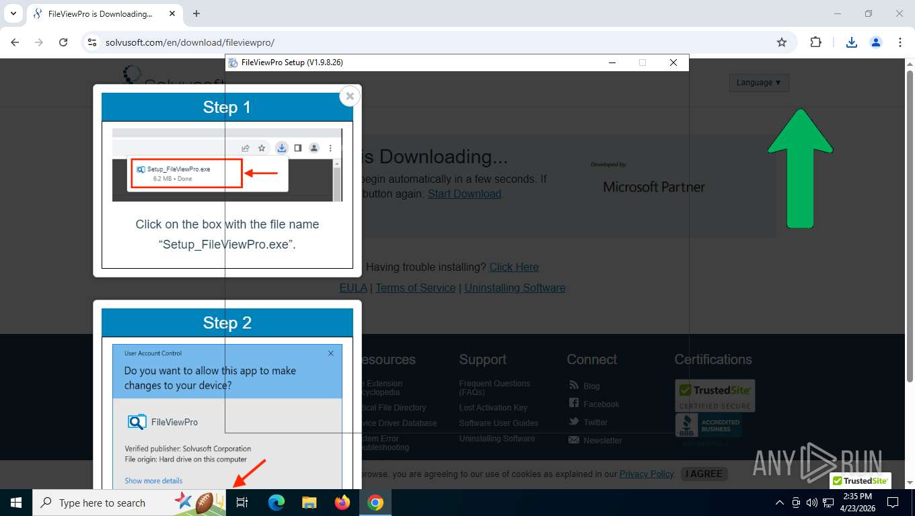
Task: Click the TrustedSite floating badge at bottom right
Action: coord(860,481)
